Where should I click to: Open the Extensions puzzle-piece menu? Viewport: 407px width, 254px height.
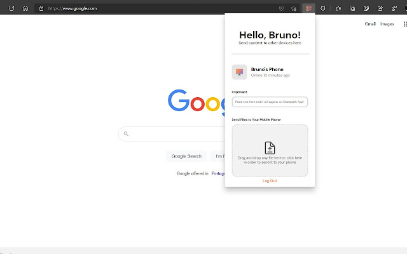coord(323,8)
